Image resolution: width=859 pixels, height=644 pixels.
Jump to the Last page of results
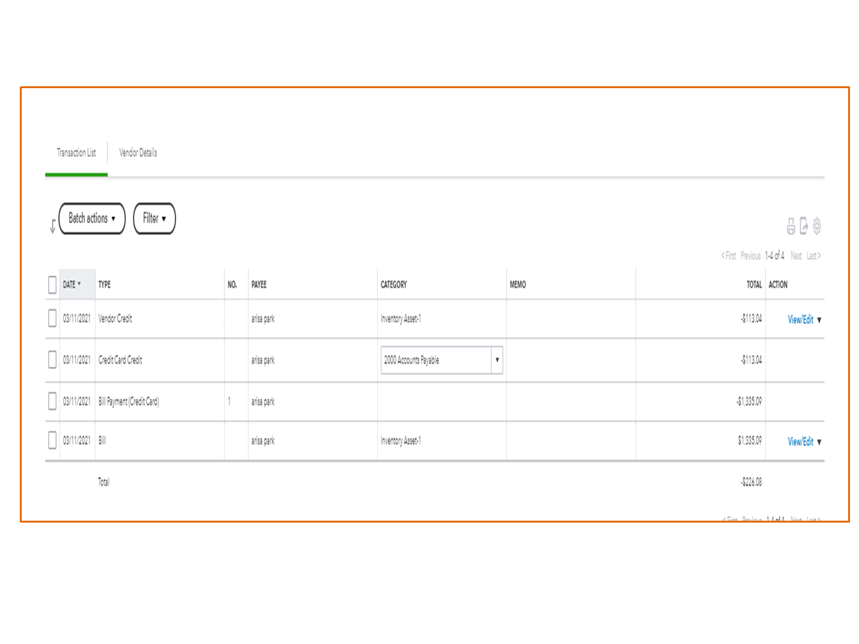(813, 256)
